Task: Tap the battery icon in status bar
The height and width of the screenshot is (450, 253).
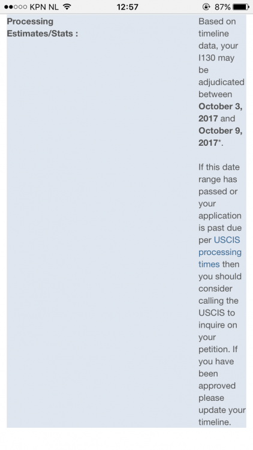Action: [241, 7]
